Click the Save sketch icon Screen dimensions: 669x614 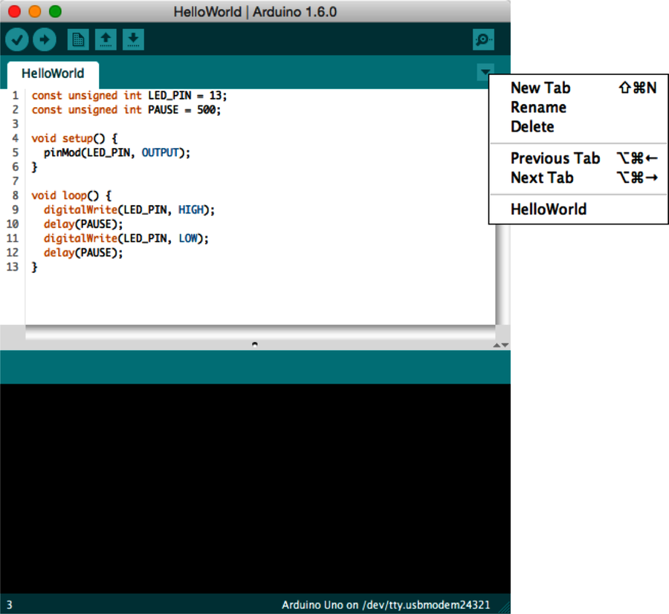point(134,39)
